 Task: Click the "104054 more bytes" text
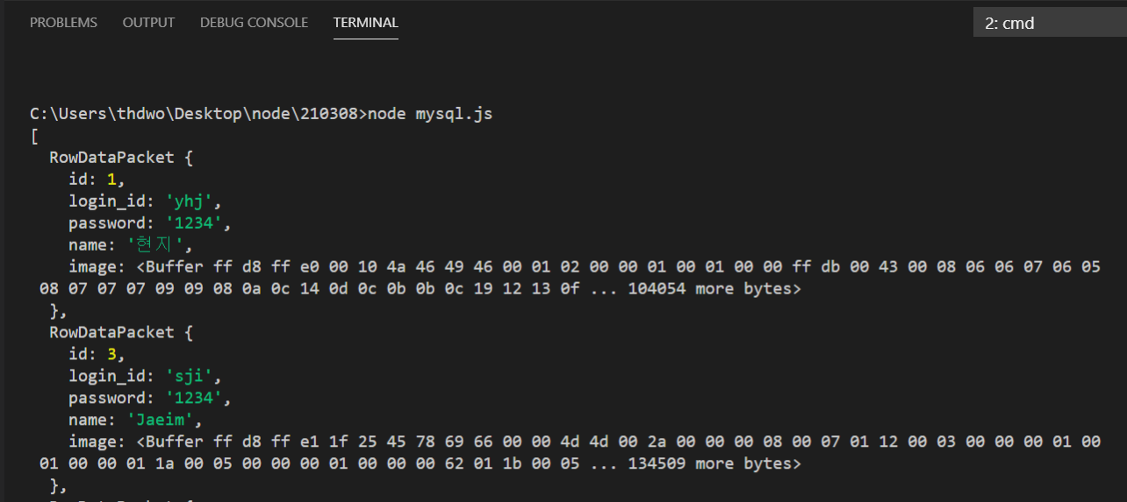tap(714, 288)
